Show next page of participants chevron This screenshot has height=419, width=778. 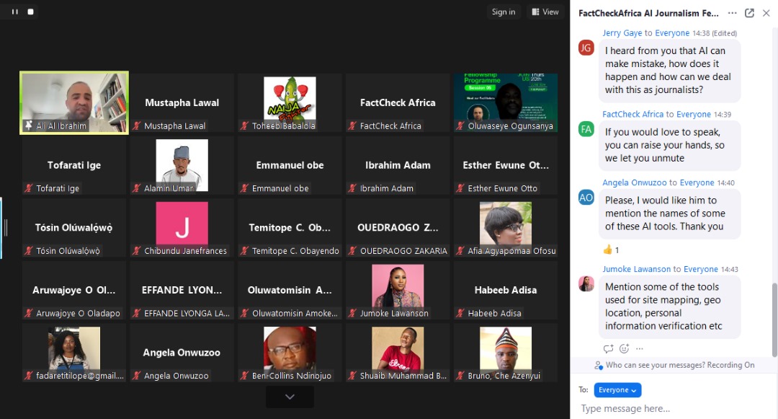[290, 397]
